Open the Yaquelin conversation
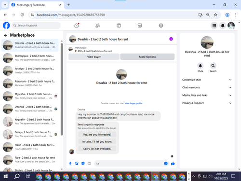Image resolution: width=241 pixels, height=181 pixels. (x=30, y=122)
